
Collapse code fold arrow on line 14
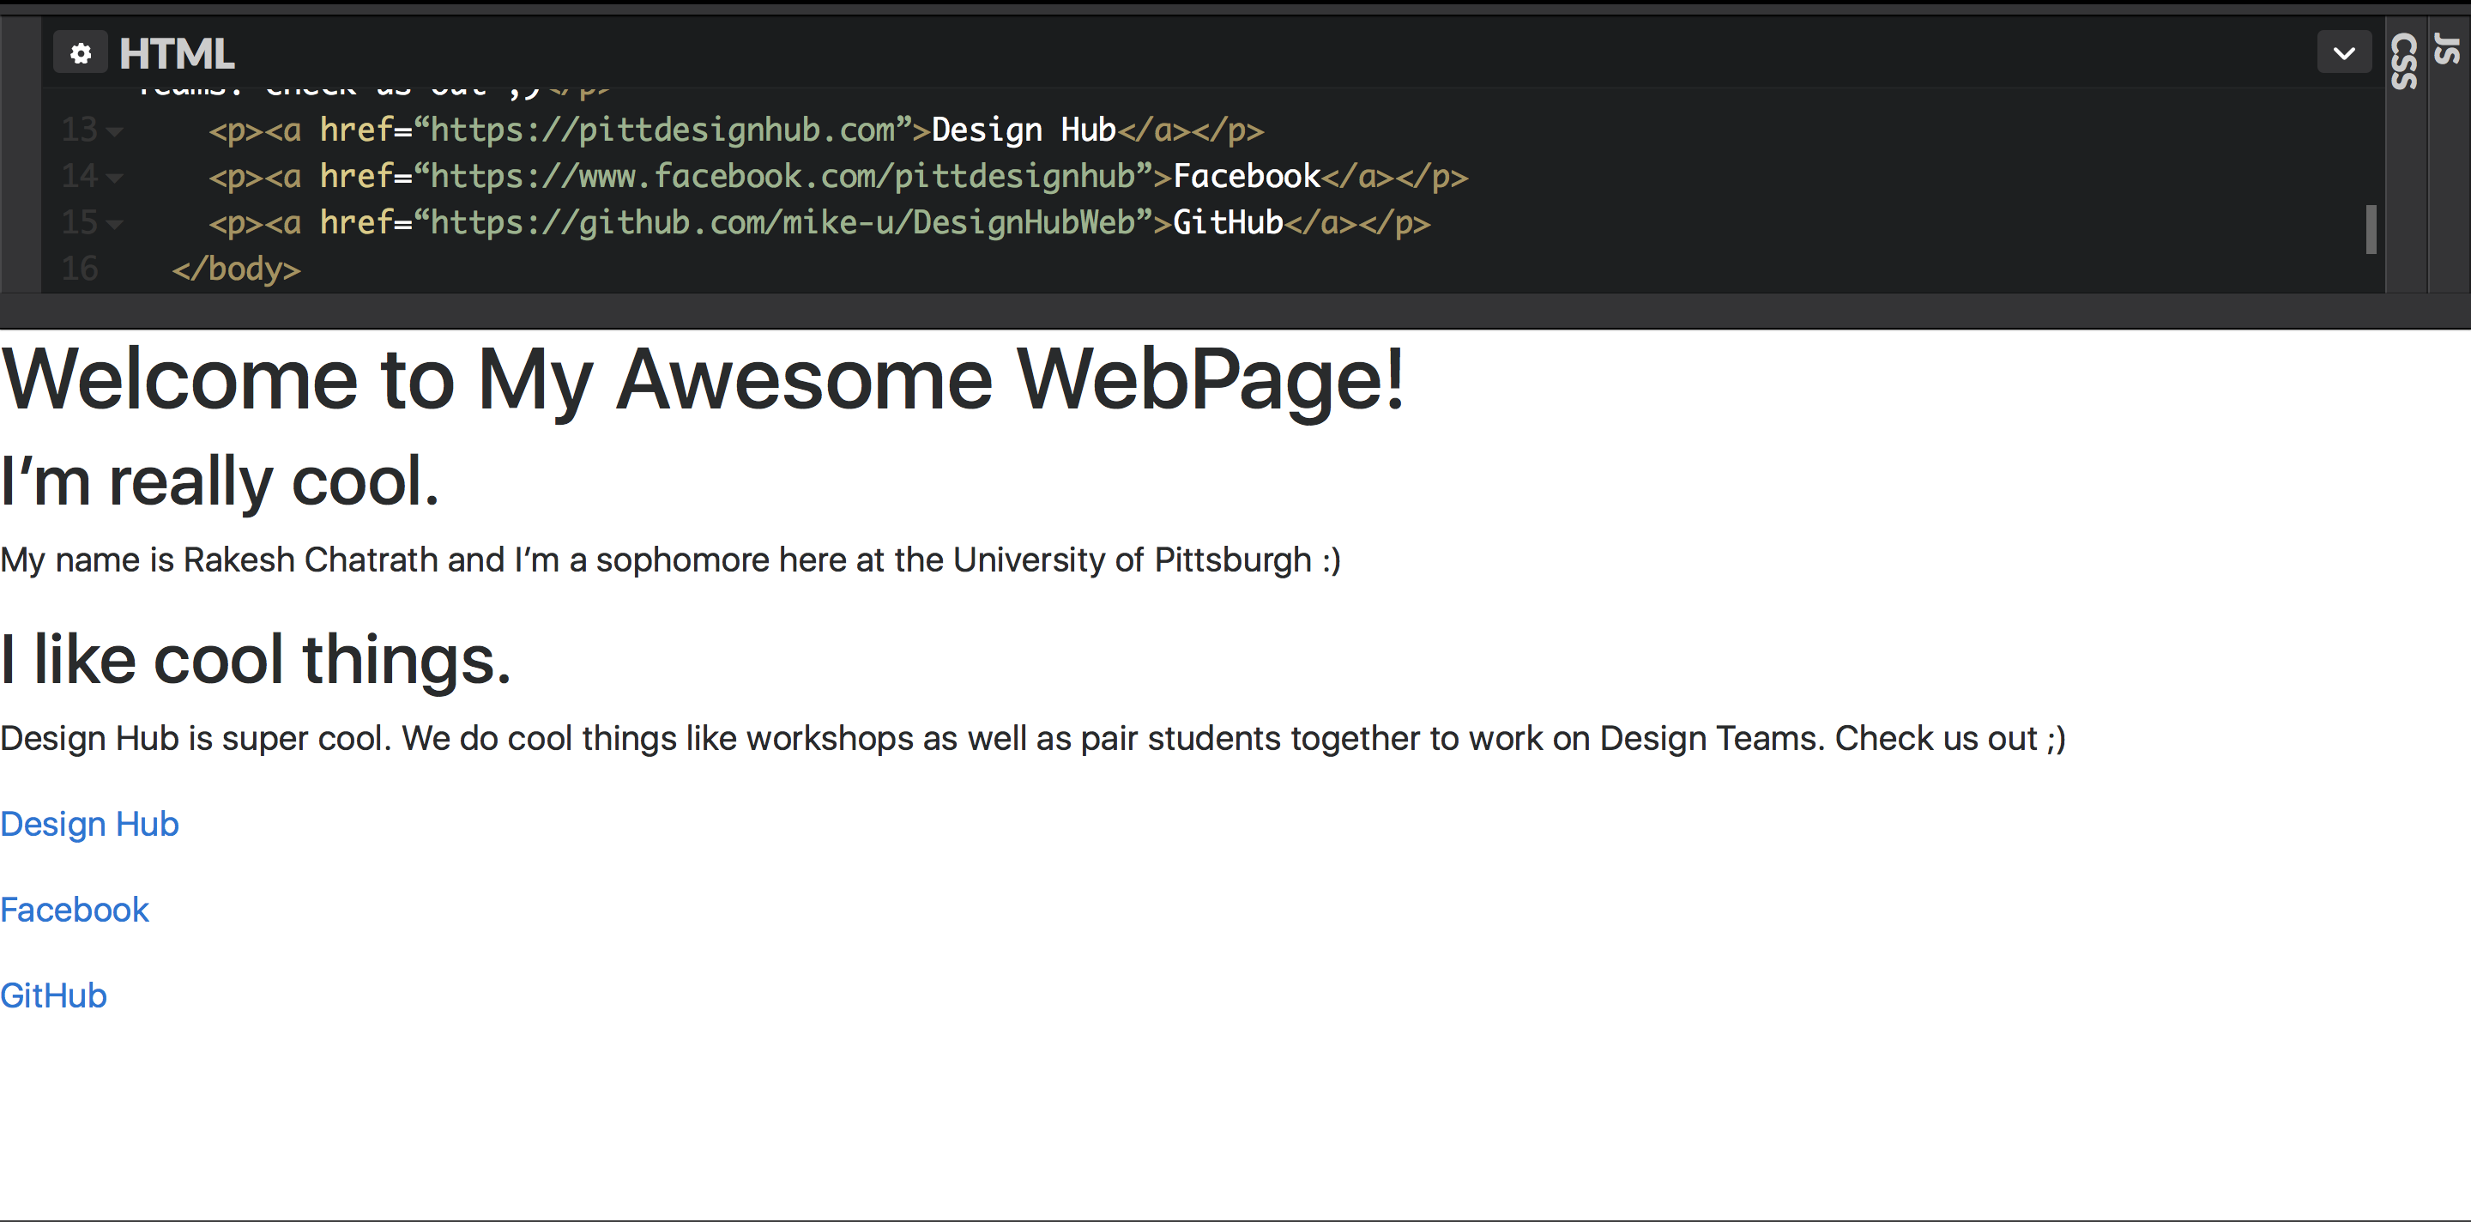[x=115, y=178]
